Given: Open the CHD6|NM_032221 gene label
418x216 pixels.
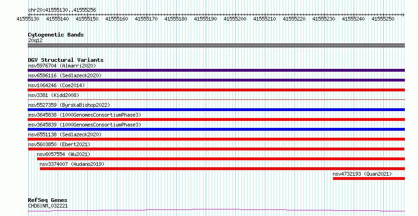Looking at the screenshot, I should 48,206.
